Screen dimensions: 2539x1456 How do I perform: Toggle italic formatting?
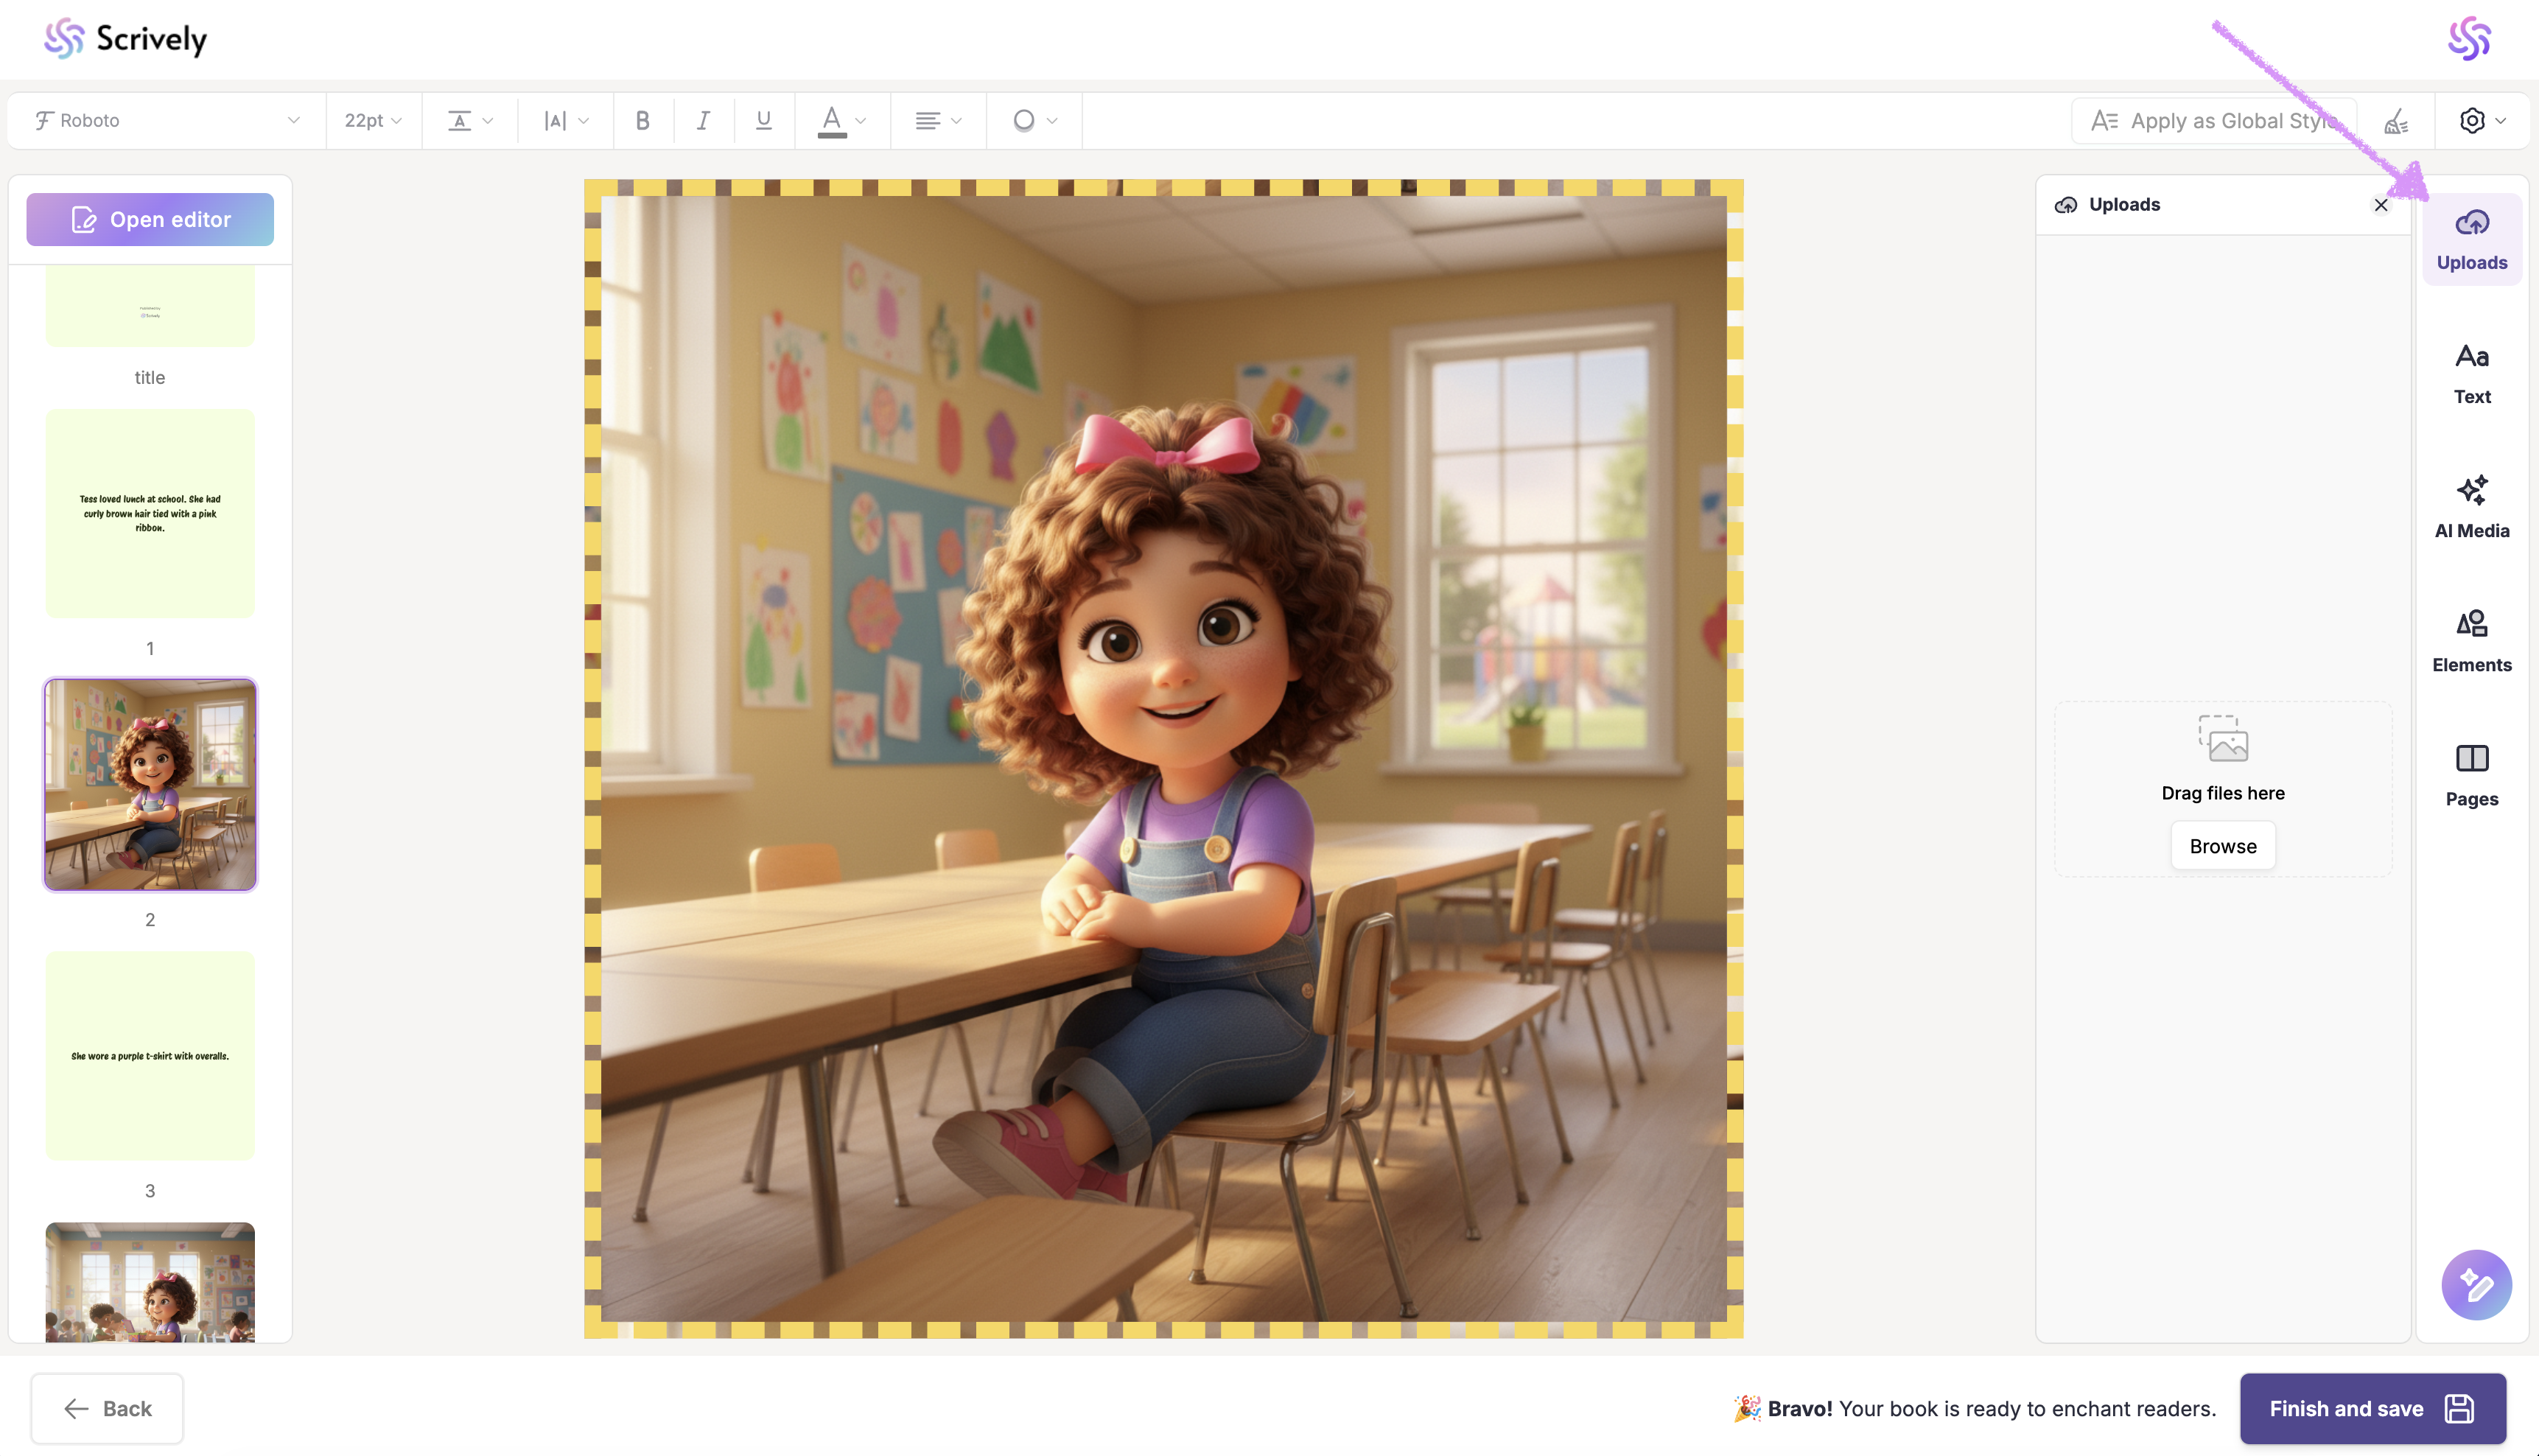tap(703, 120)
